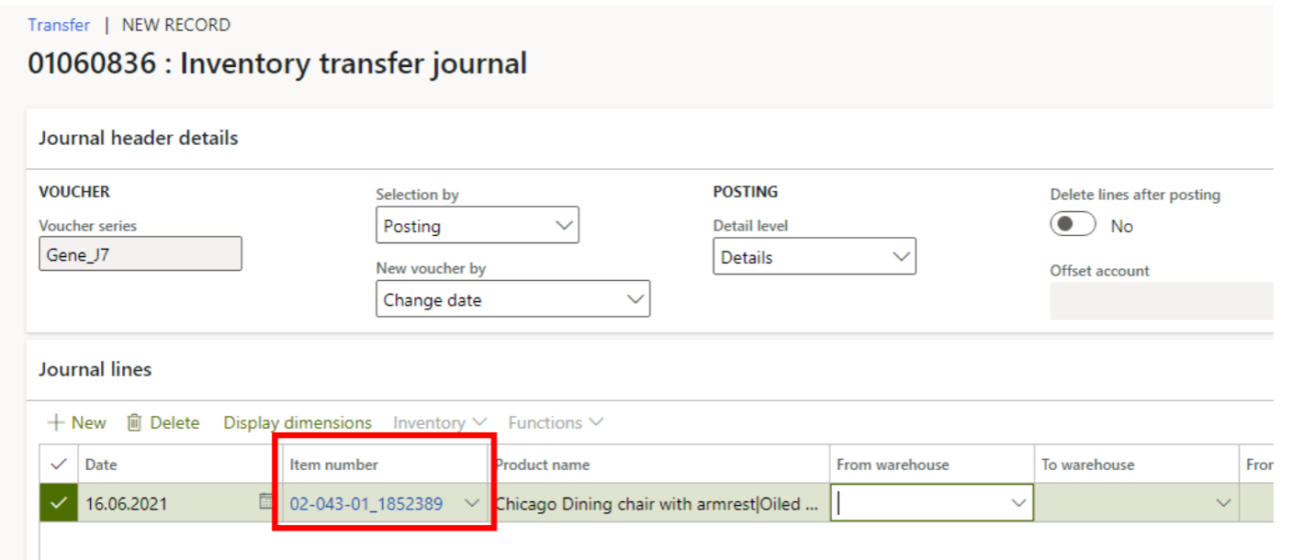This screenshot has width=1315, height=560.
Task: Expand the From warehouse dropdown
Action: pos(1018,503)
